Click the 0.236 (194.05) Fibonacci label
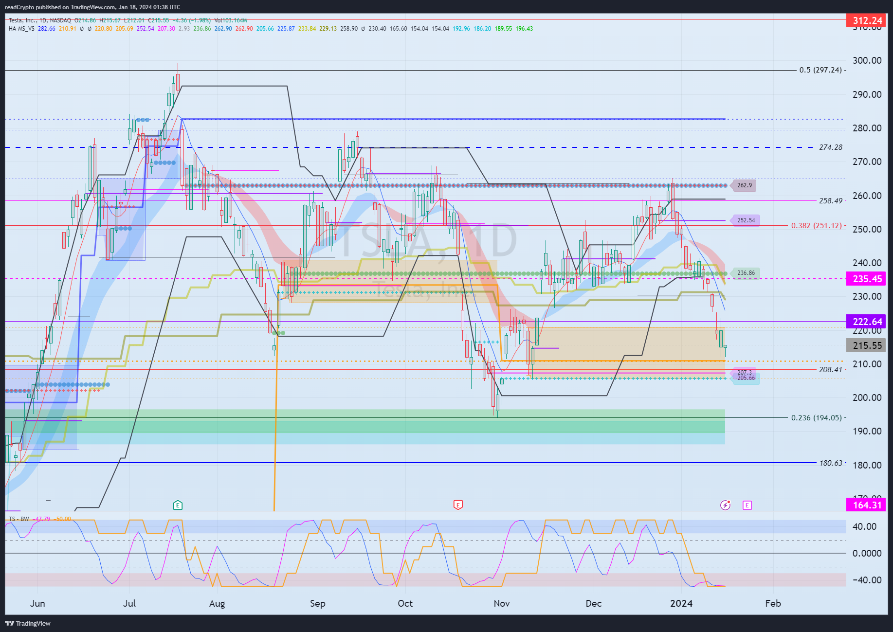The width and height of the screenshot is (893, 632). (816, 418)
